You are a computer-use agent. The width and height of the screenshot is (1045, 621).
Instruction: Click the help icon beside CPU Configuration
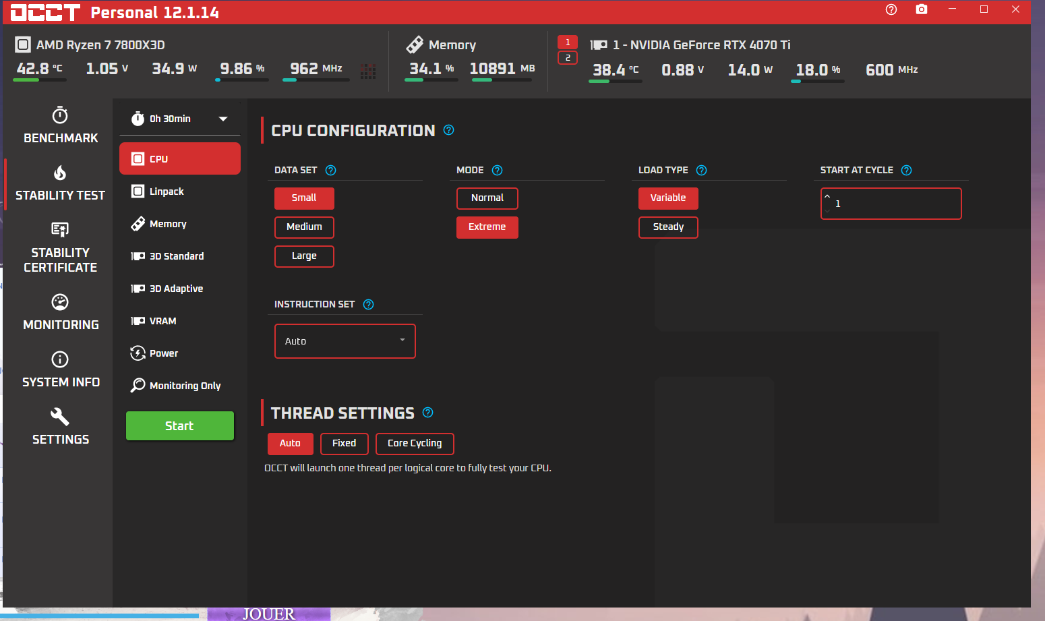click(x=449, y=130)
